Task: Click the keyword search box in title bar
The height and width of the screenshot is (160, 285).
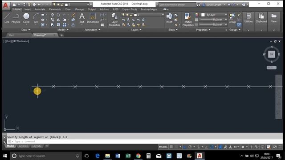Action: pyautogui.click(x=177, y=5)
